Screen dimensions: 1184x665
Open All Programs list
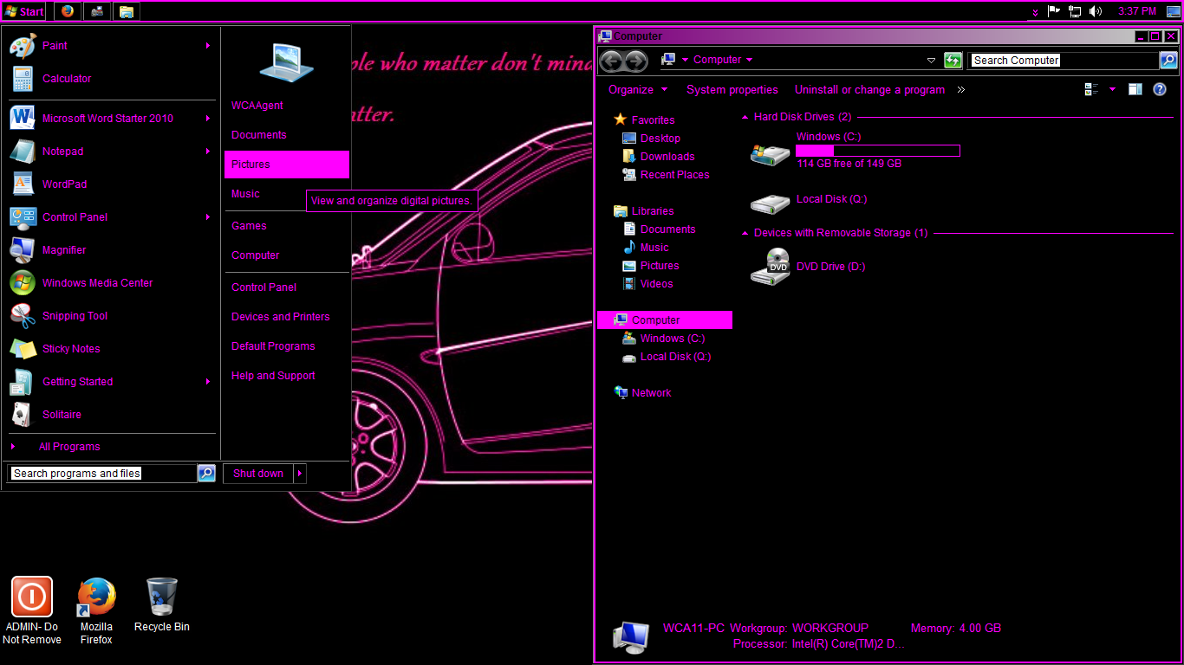pos(109,447)
